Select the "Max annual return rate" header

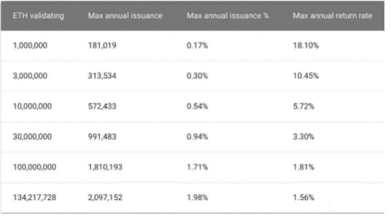[x=332, y=16]
